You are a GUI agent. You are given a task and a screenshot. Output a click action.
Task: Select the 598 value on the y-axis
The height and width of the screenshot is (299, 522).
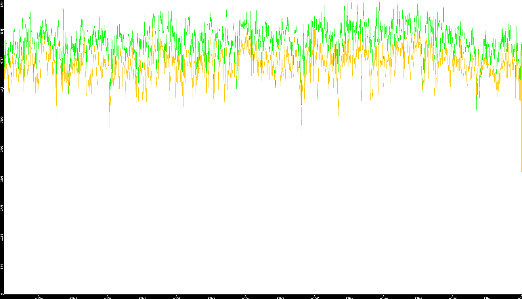[2, 267]
